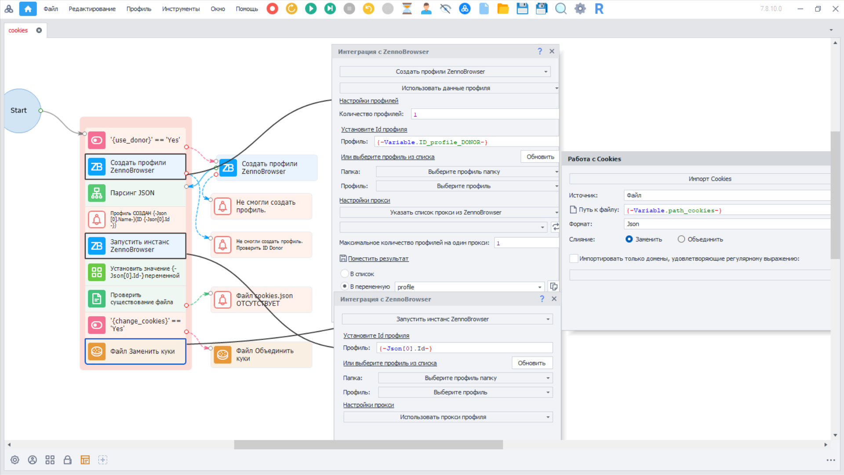Click the crossed-out eye icon
The image size is (844, 475).
pyautogui.click(x=445, y=9)
